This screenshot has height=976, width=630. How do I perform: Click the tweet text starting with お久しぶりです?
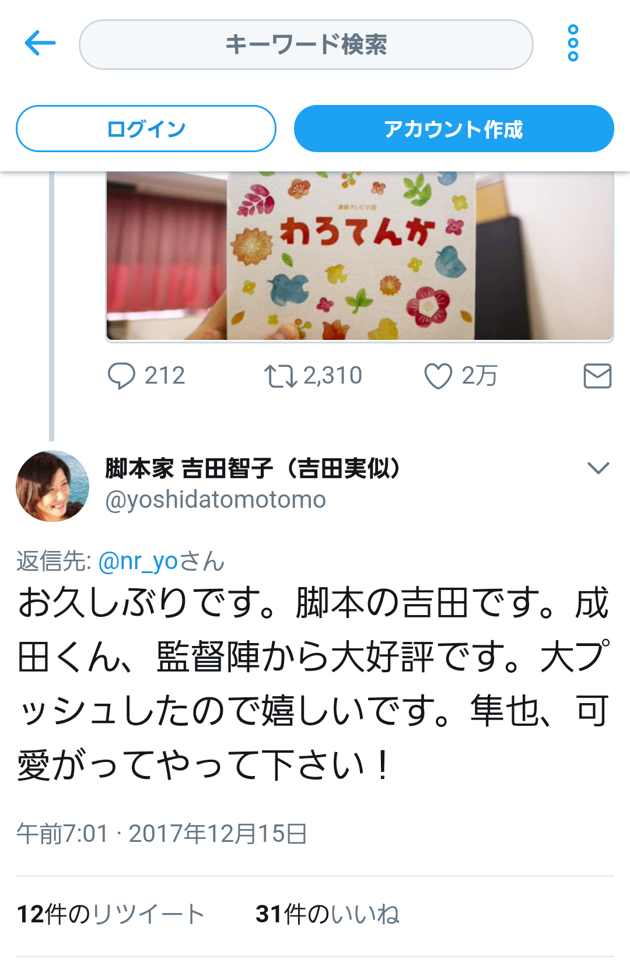(314, 683)
